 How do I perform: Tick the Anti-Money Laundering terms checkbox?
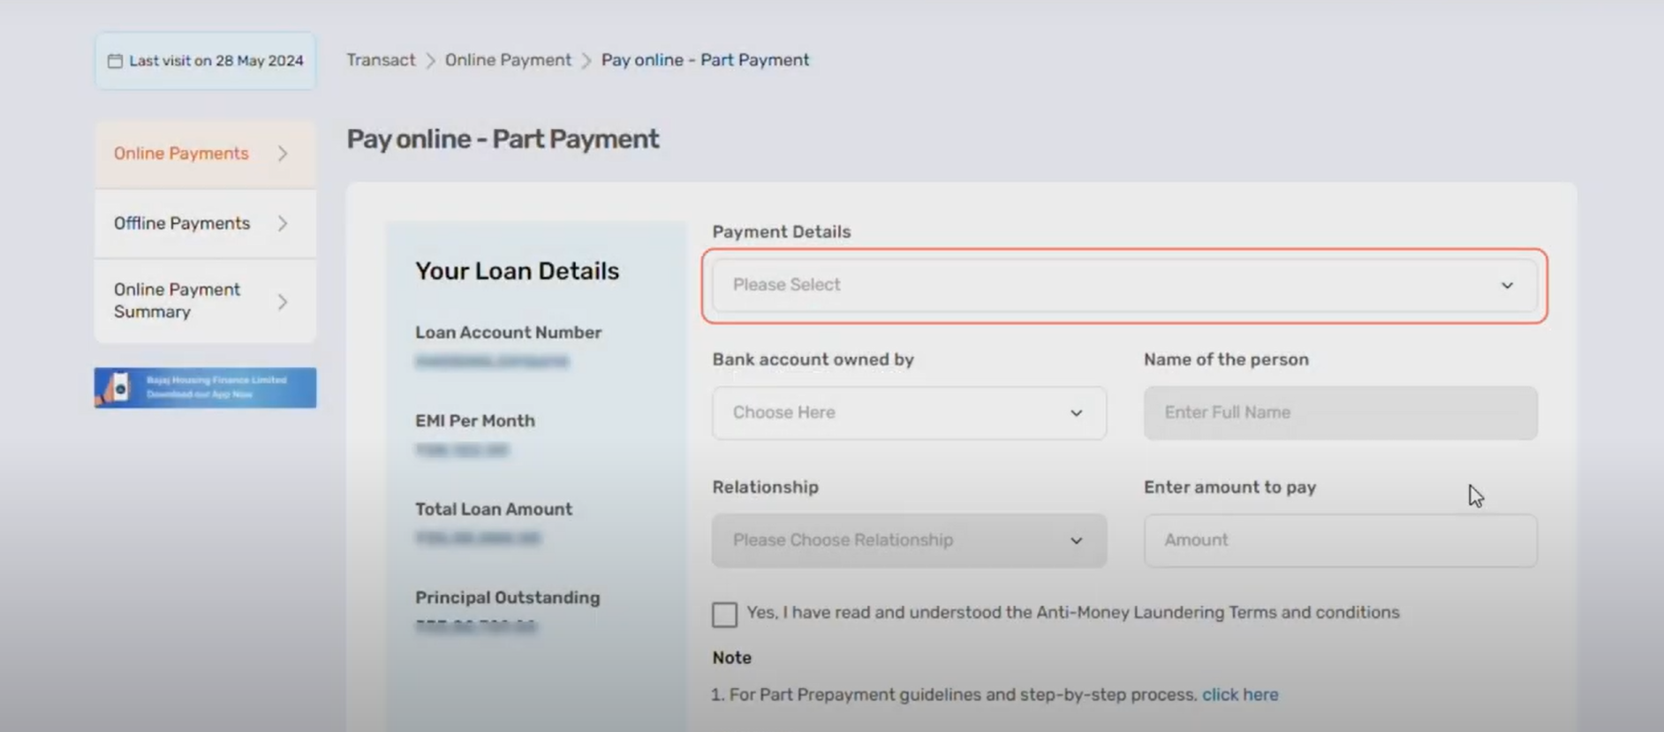pyautogui.click(x=724, y=615)
